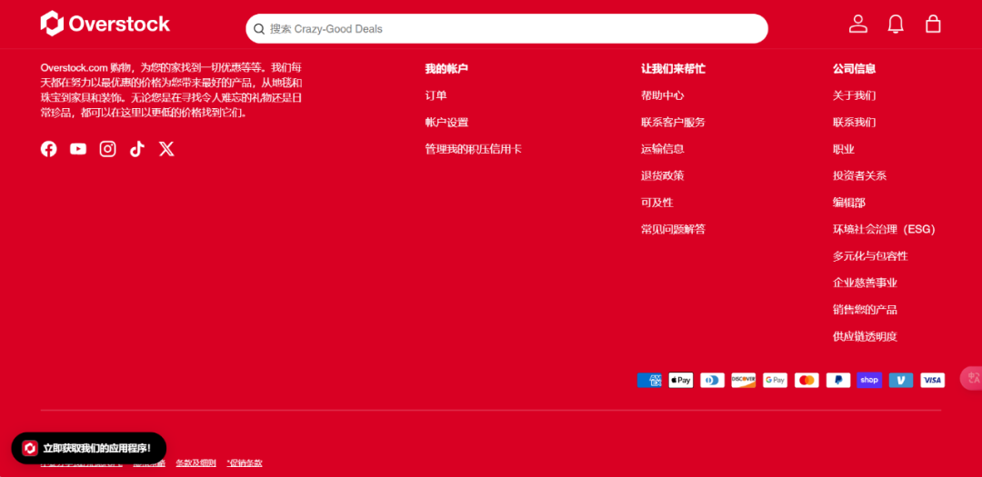Open the TikTok social icon
Screen dimensions: 982x477
coord(137,149)
